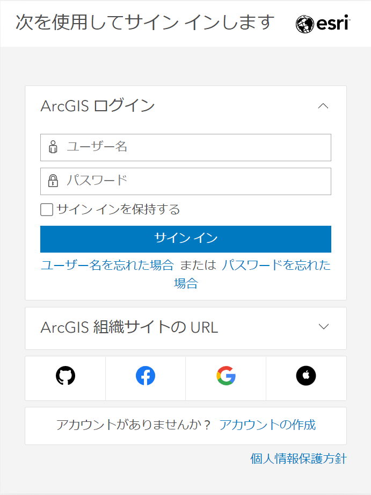Click the padlock icon in password field
The height and width of the screenshot is (495, 371).
(x=53, y=181)
